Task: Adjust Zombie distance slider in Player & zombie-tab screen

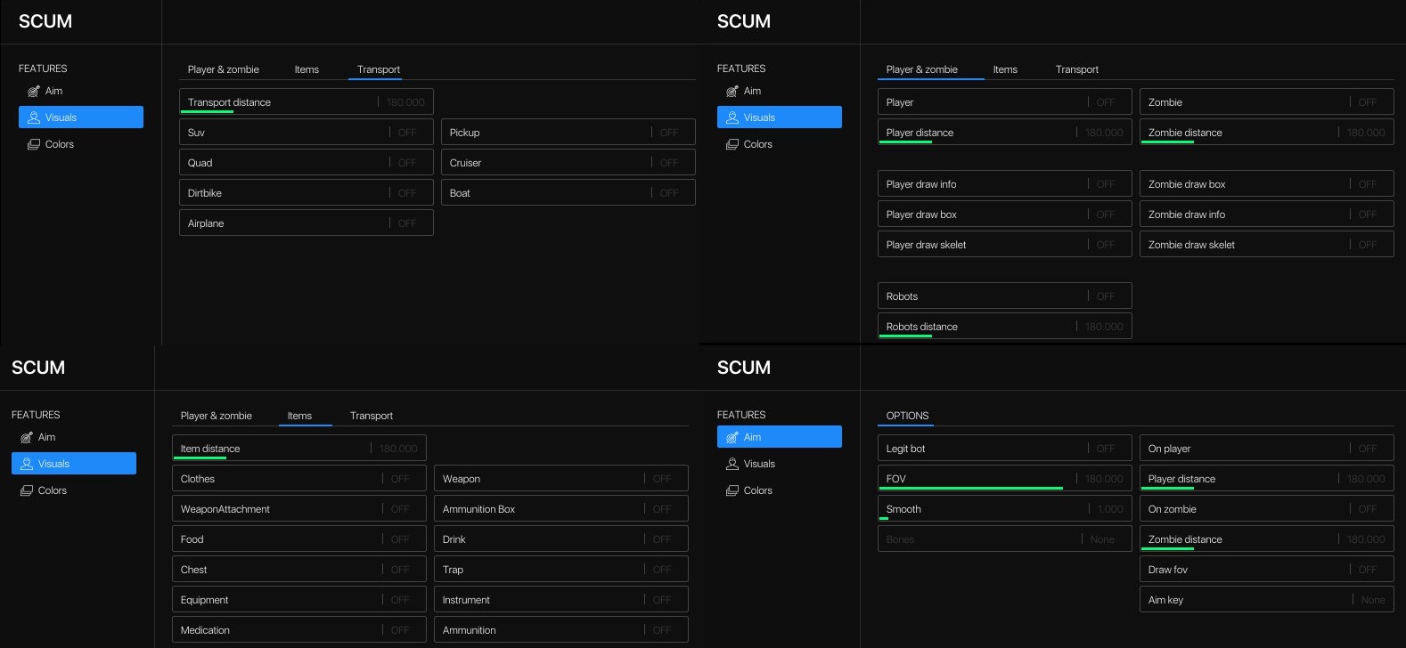Action: (x=1267, y=133)
